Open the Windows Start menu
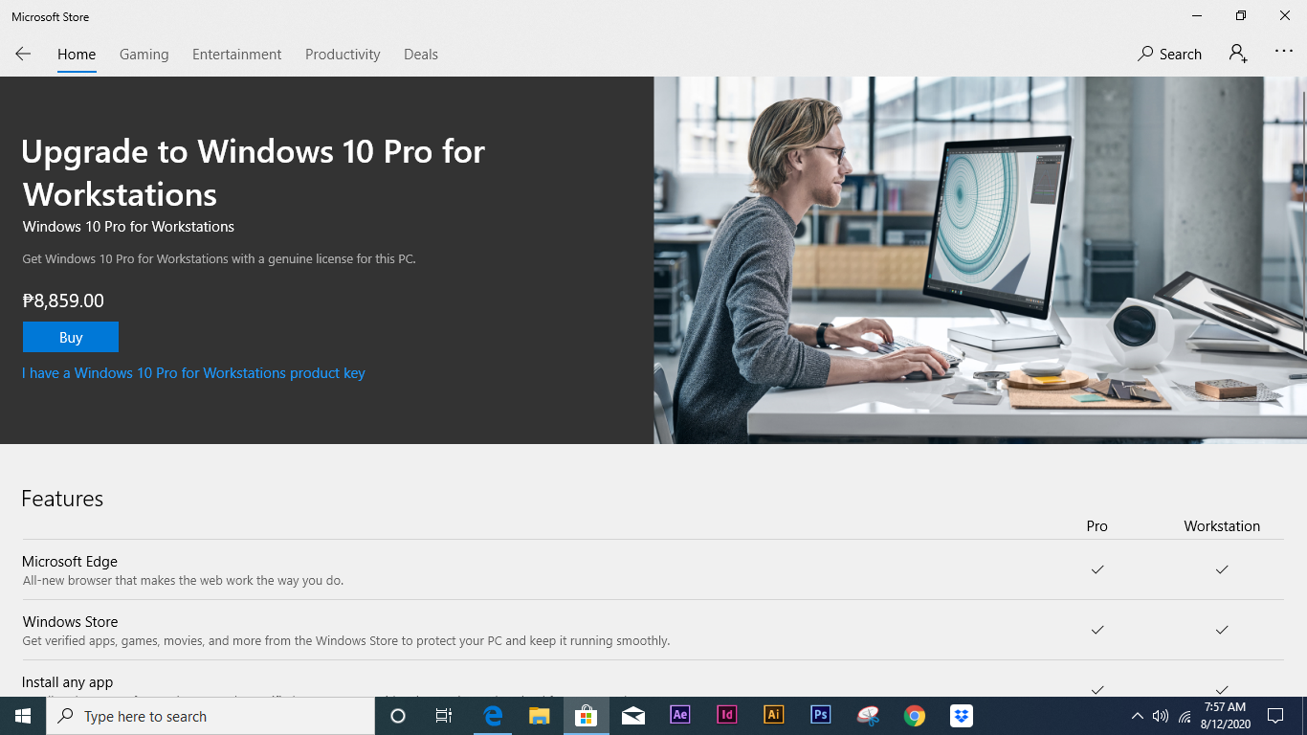Viewport: 1307px width, 735px height. 23,716
